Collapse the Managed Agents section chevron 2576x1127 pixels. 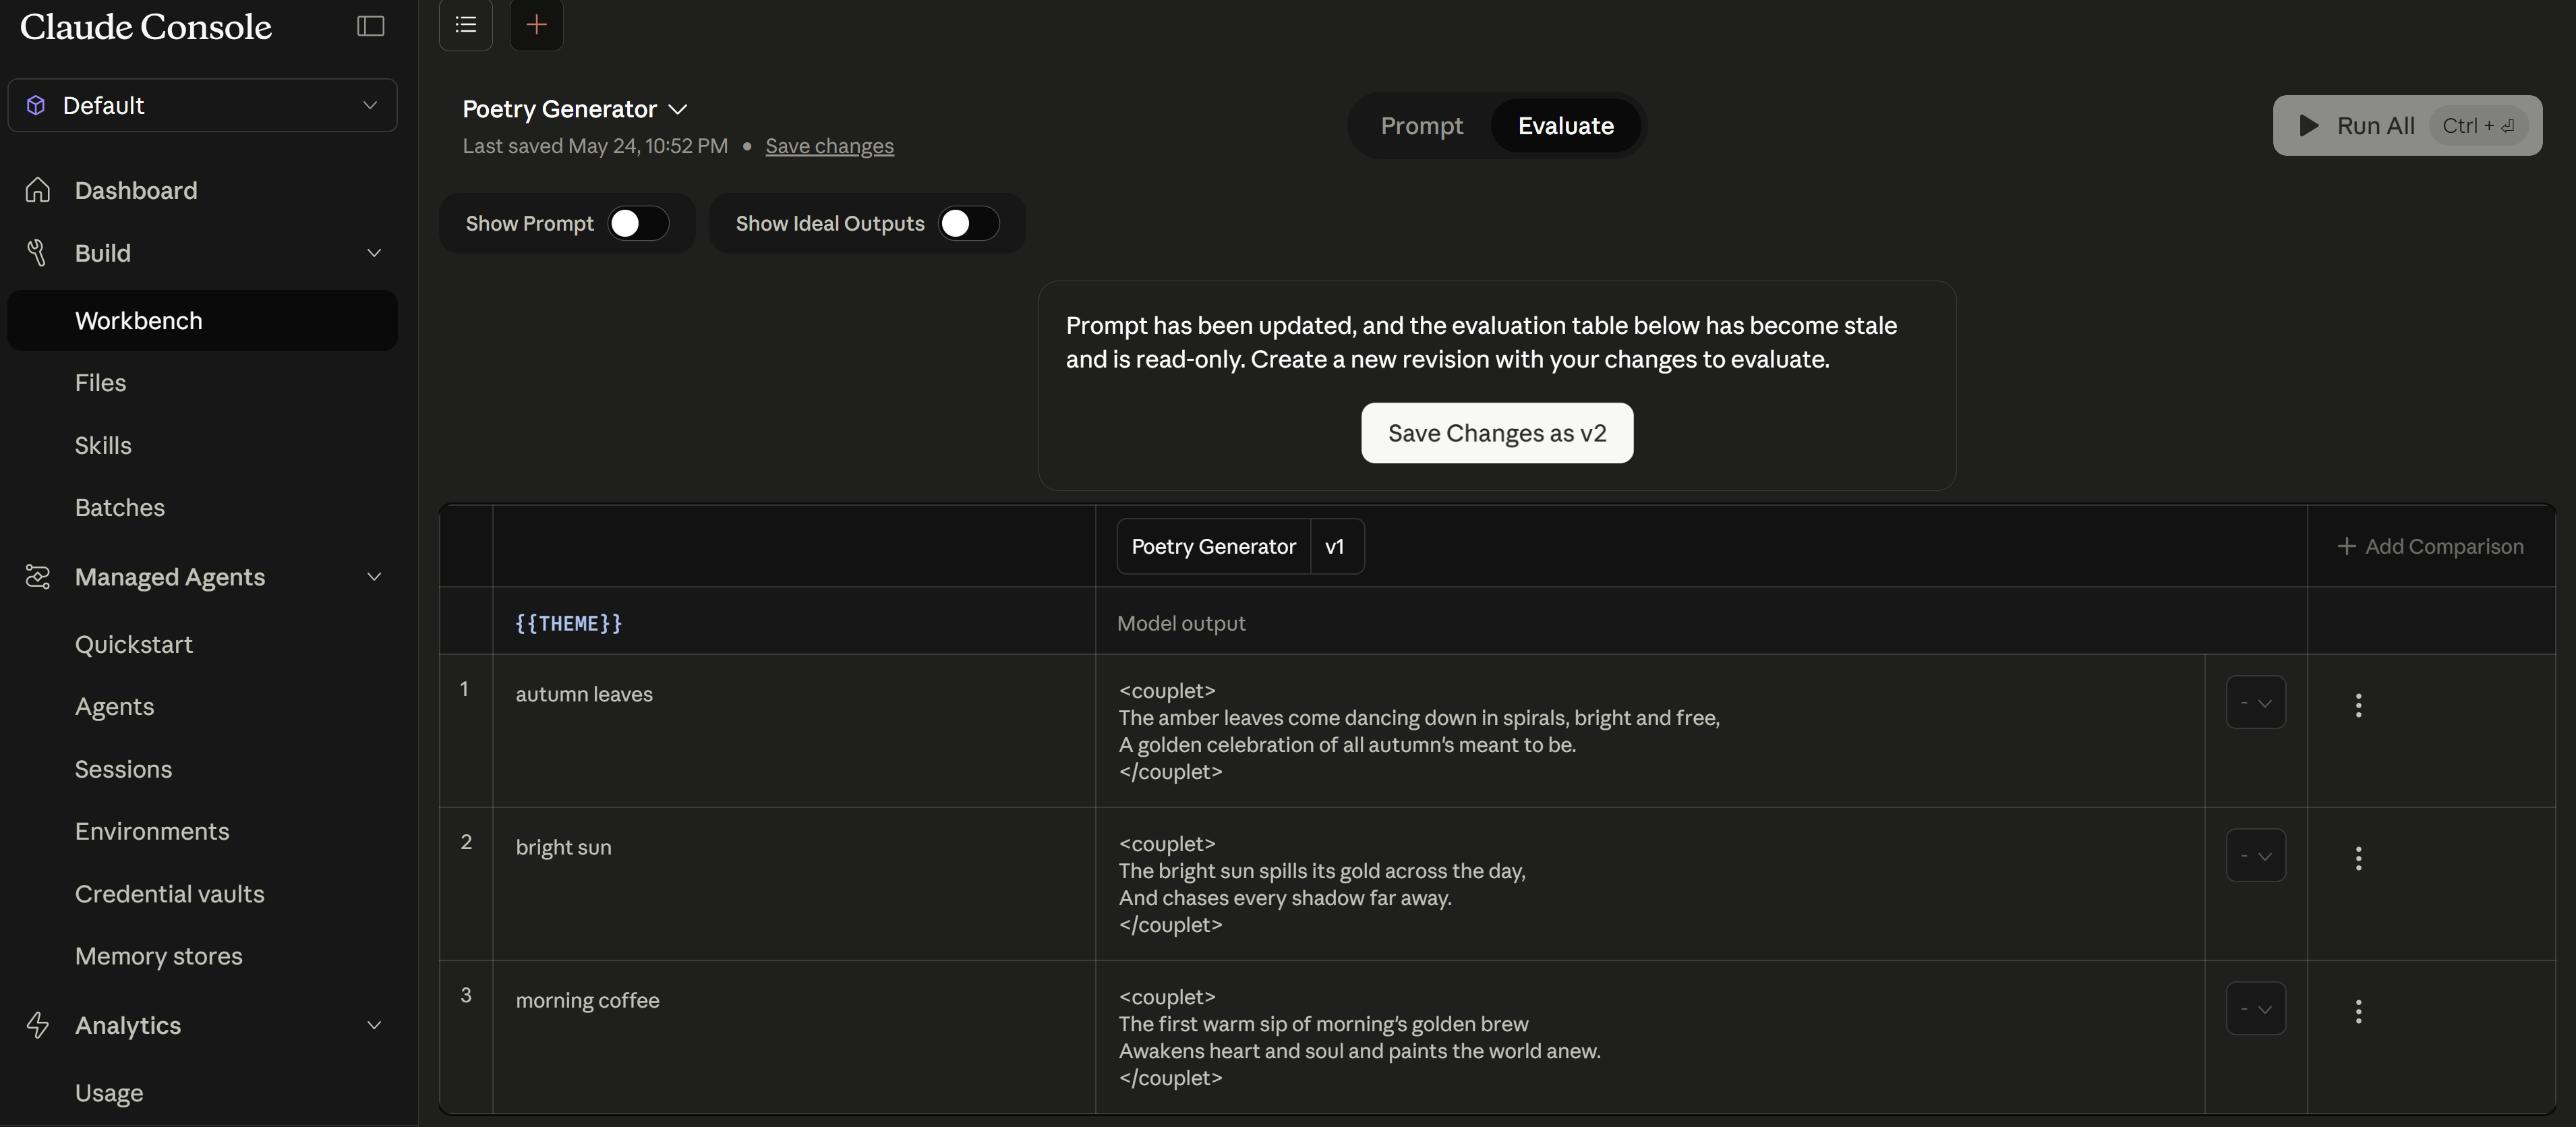(x=374, y=577)
